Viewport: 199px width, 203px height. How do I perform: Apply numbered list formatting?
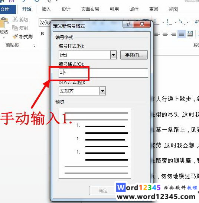click(x=170, y=22)
